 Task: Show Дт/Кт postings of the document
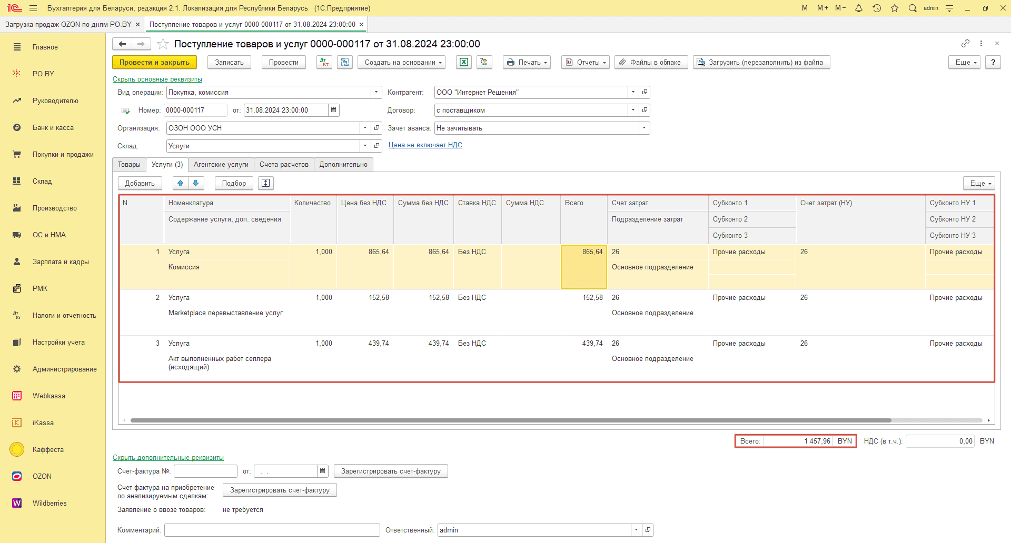click(324, 62)
